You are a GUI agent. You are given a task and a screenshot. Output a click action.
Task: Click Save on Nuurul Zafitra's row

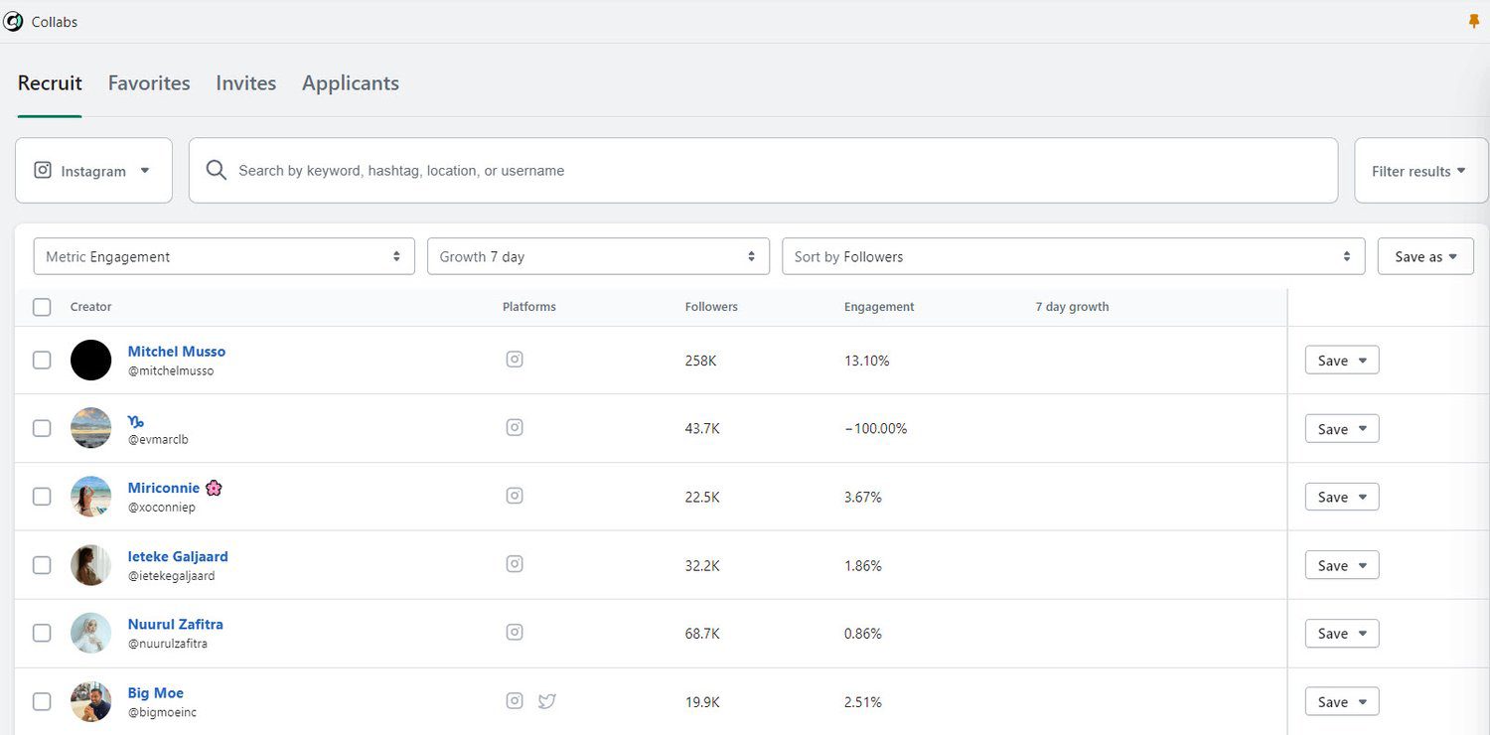click(x=1341, y=633)
